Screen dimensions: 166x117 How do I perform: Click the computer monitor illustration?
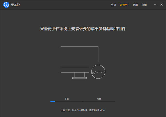click(x=79, y=63)
